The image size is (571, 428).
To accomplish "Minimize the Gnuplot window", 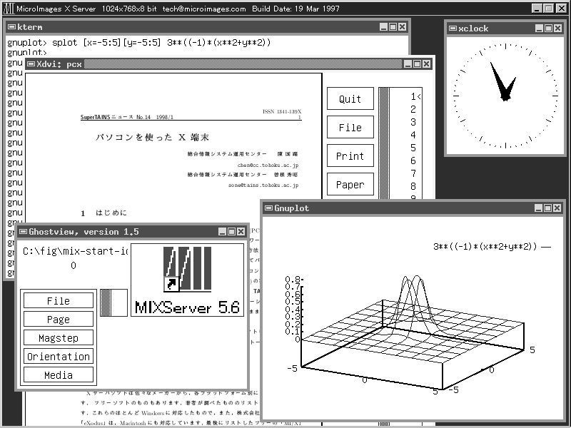I will [539, 208].
